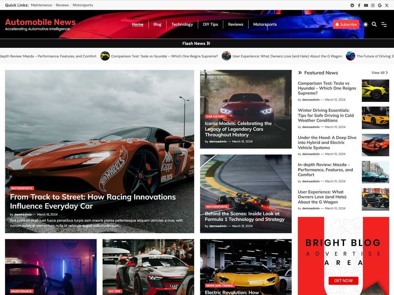The image size is (394, 295).
Task: Open the search magnifier icon
Action: [374, 24]
